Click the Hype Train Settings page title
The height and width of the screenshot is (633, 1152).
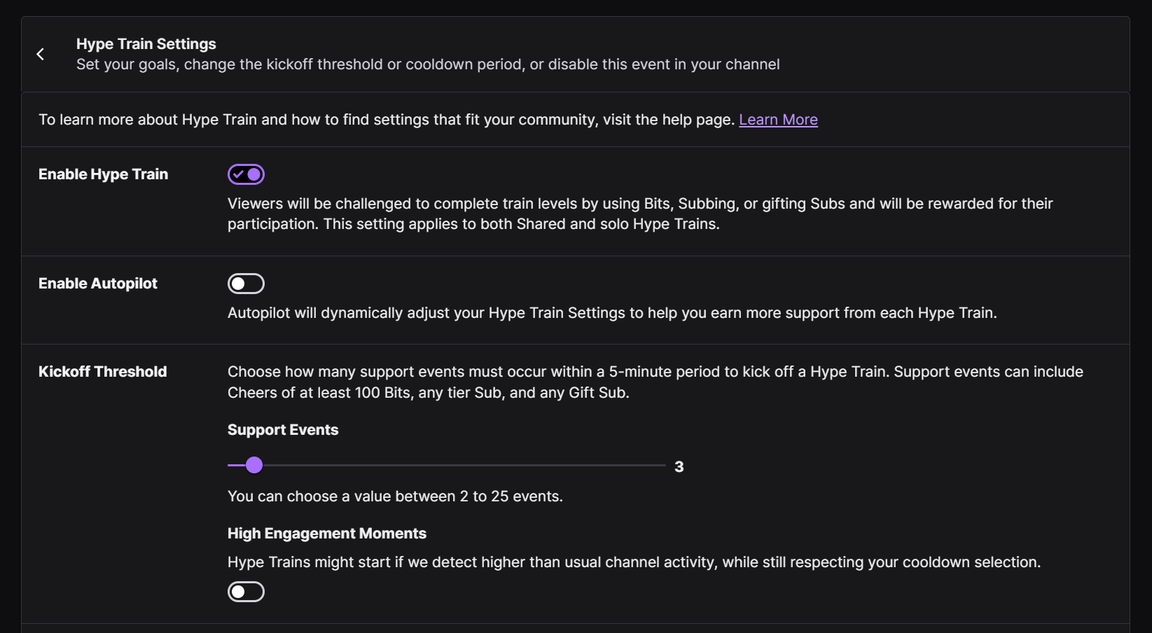click(146, 44)
